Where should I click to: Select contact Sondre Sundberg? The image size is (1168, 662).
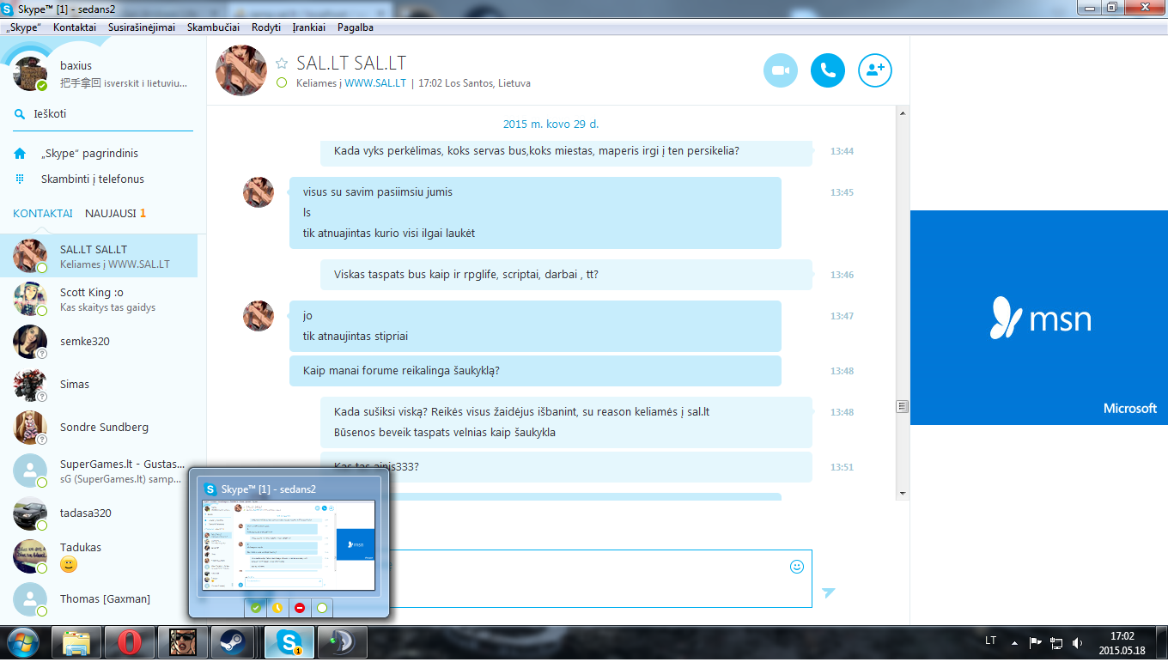[99, 428]
